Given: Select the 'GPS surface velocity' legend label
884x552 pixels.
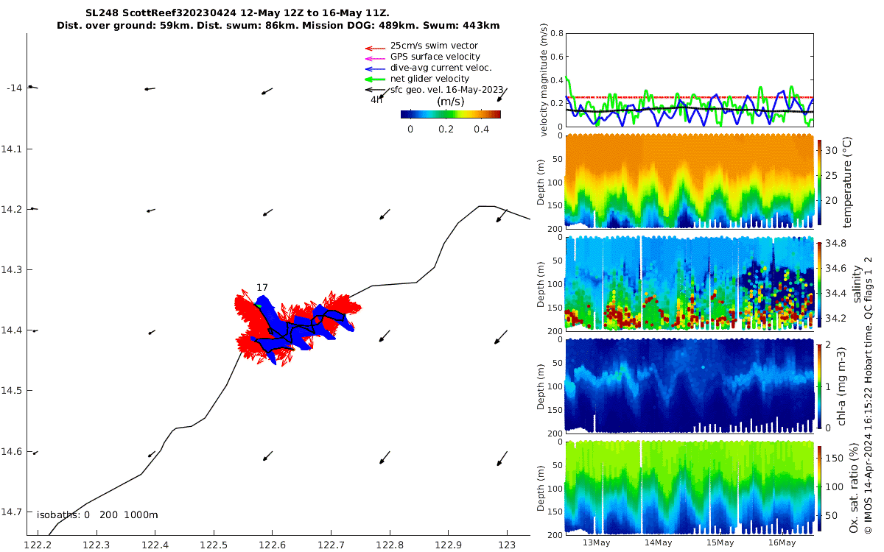Looking at the screenshot, I should 435,57.
